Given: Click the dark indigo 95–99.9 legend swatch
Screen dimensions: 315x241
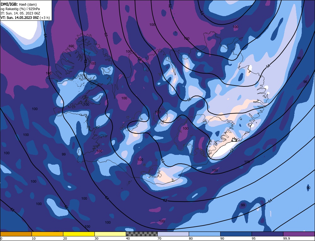Looking at the screenshot, I should point(267,234).
